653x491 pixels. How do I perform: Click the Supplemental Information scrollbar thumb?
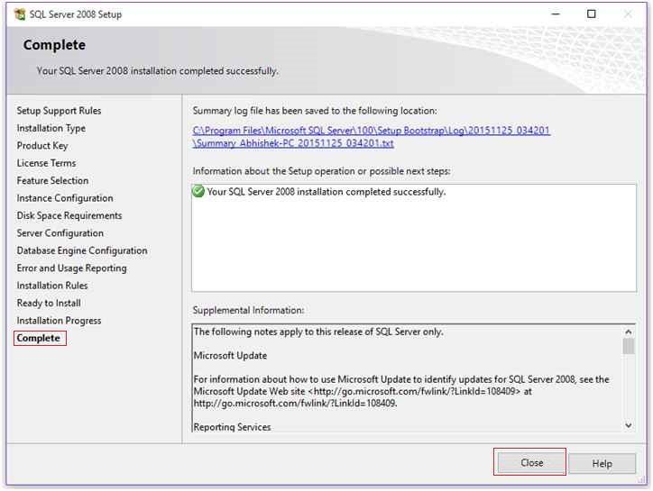tap(628, 347)
